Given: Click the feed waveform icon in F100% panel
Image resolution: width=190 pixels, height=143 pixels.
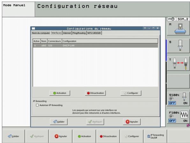Looking at the screenshot, I should pyautogui.click(x=184, y=114).
